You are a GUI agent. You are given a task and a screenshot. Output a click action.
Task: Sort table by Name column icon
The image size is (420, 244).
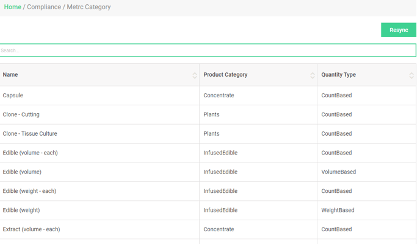195,75
